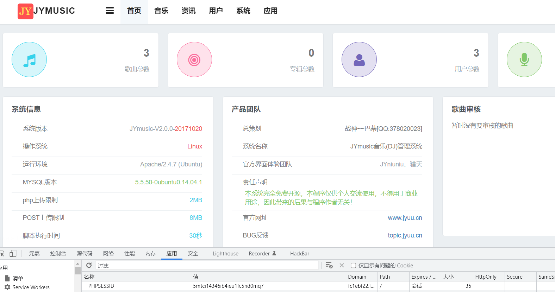The width and height of the screenshot is (555, 292).
Task: Switch to the 元素 DevTools tab
Action: click(34, 253)
